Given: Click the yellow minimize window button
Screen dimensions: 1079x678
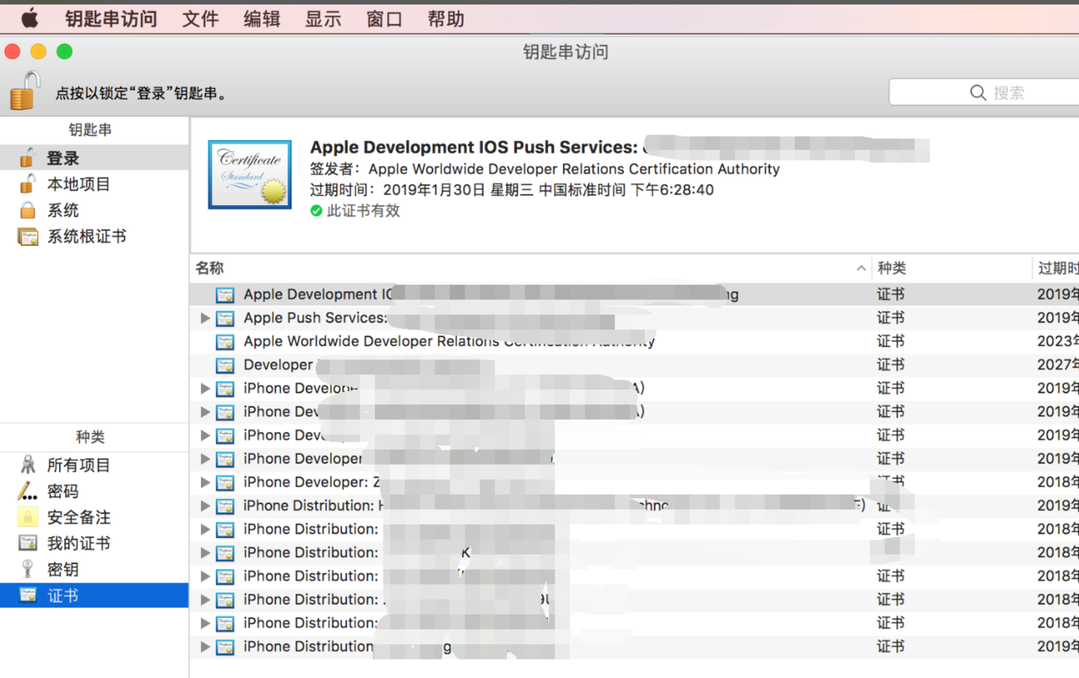Looking at the screenshot, I should tap(38, 52).
